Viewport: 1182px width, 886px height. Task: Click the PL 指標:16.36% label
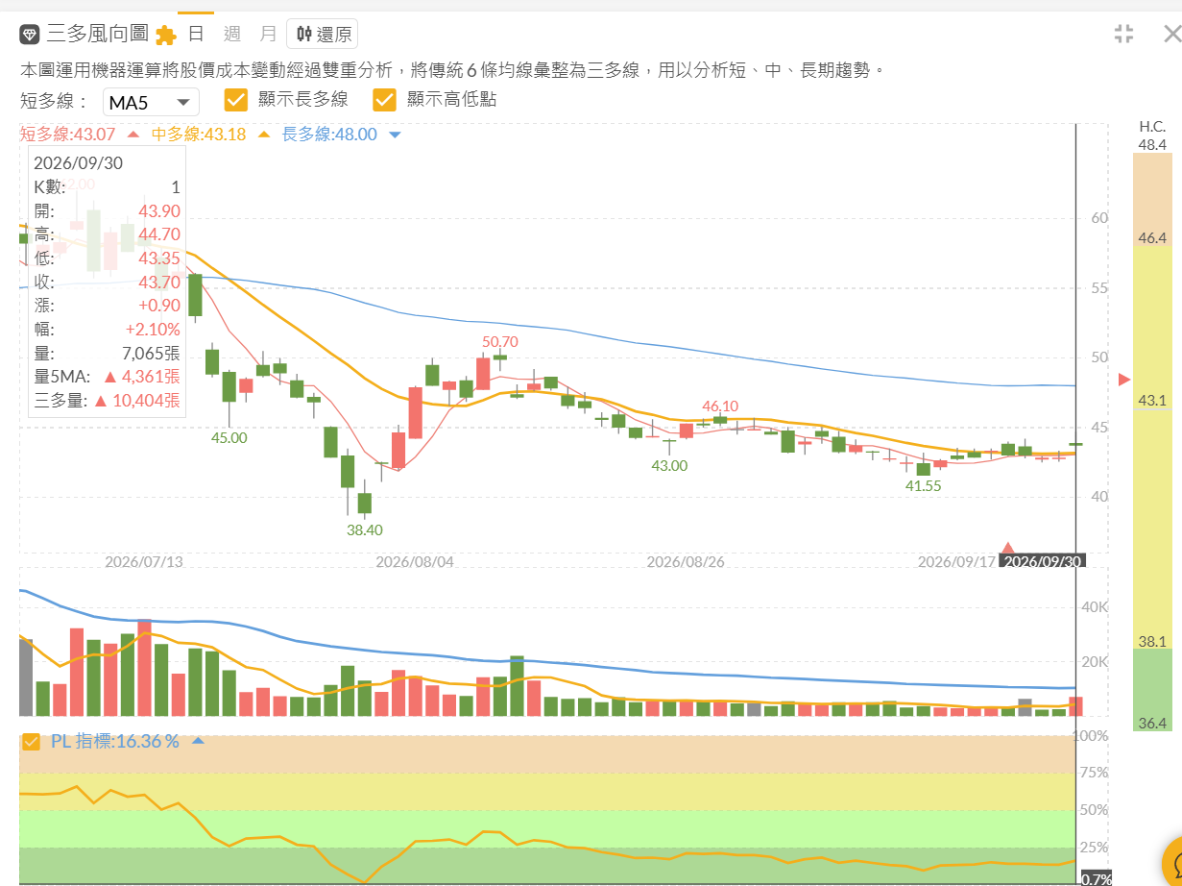click(115, 742)
